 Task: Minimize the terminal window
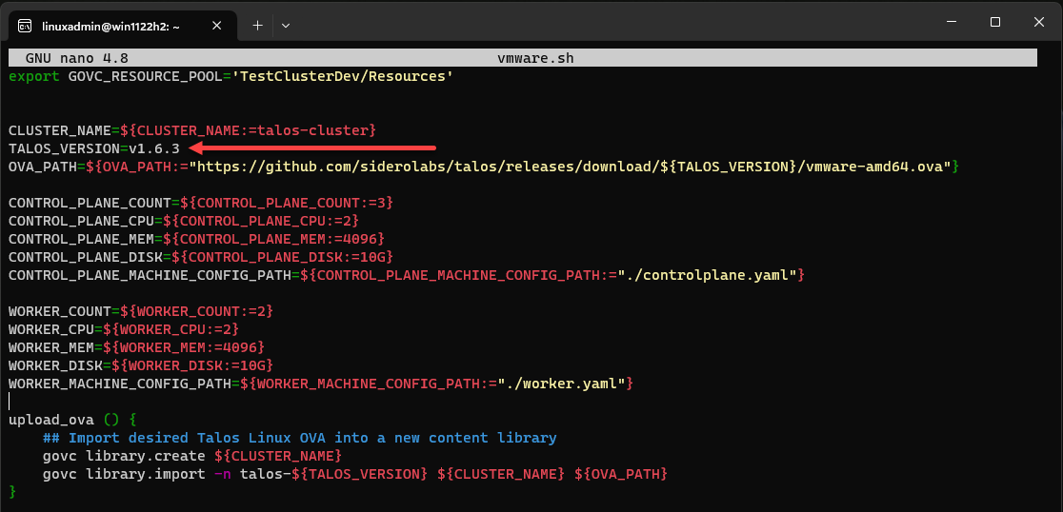pyautogui.click(x=950, y=22)
